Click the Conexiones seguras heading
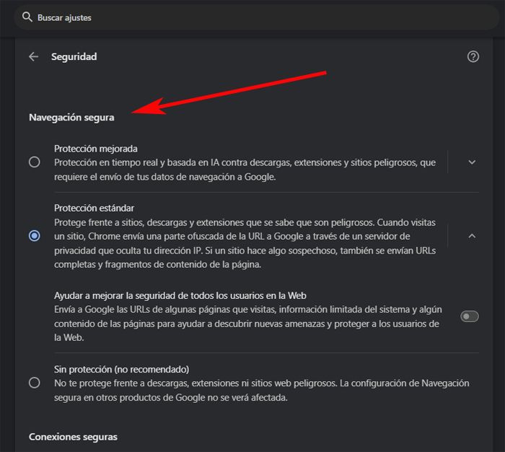 click(73, 437)
